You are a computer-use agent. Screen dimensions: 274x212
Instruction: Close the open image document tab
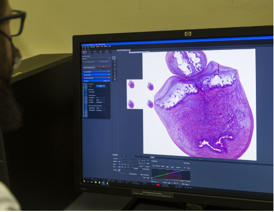(129, 50)
